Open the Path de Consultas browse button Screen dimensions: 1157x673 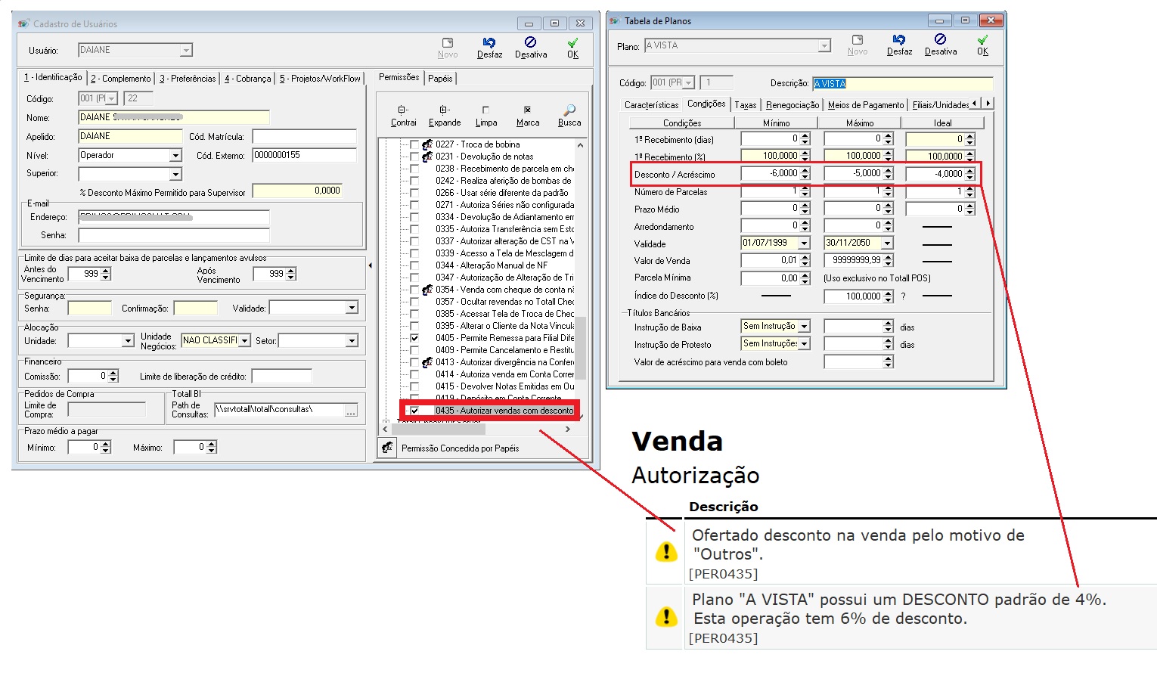(x=351, y=410)
